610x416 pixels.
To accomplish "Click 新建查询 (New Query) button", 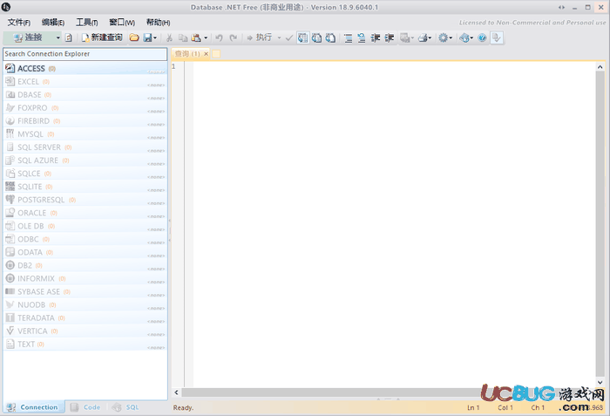I will 102,38.
